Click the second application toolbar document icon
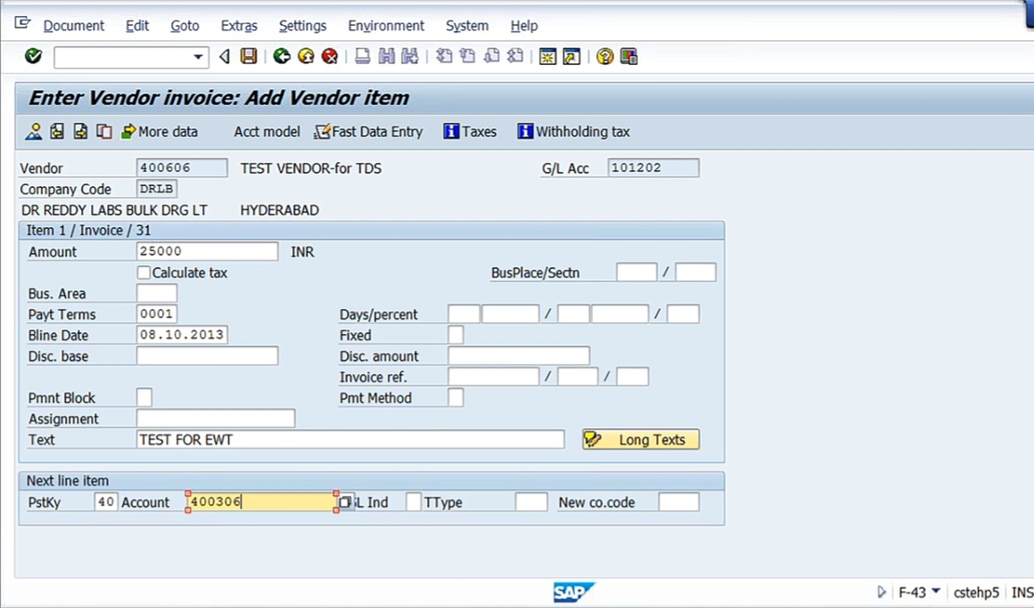The height and width of the screenshot is (608, 1034). coord(57,131)
